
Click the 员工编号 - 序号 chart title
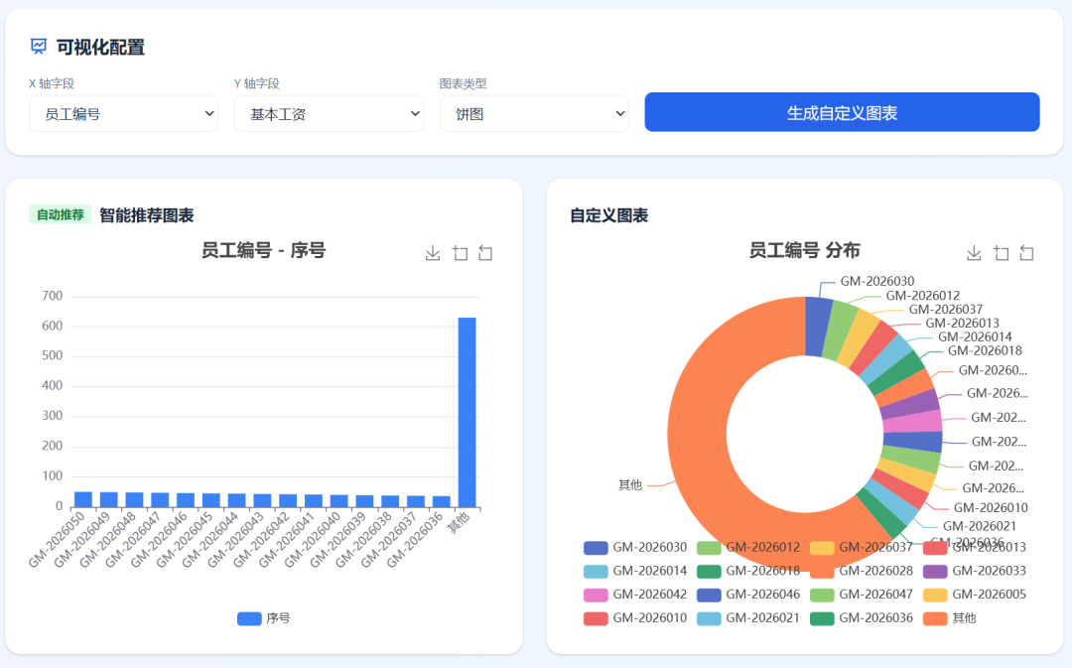click(x=263, y=251)
